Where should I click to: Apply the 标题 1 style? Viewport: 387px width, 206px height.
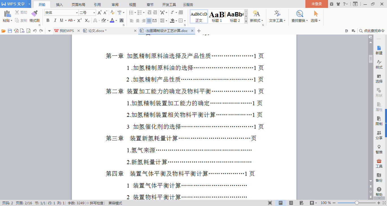[x=217, y=17]
